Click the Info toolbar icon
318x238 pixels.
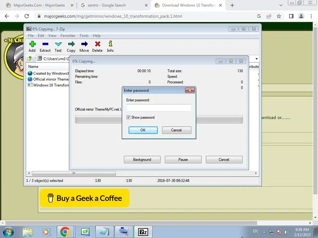click(110, 46)
